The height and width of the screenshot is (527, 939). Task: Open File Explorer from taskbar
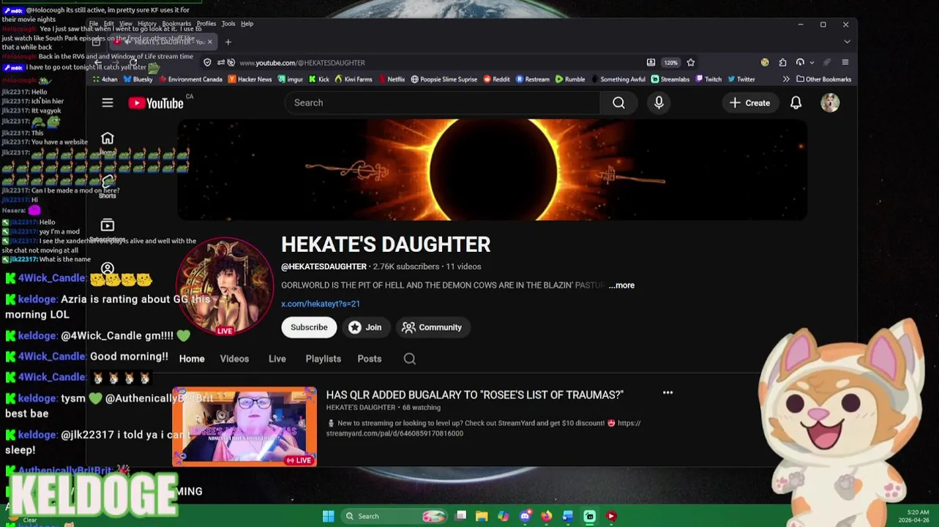(482, 516)
